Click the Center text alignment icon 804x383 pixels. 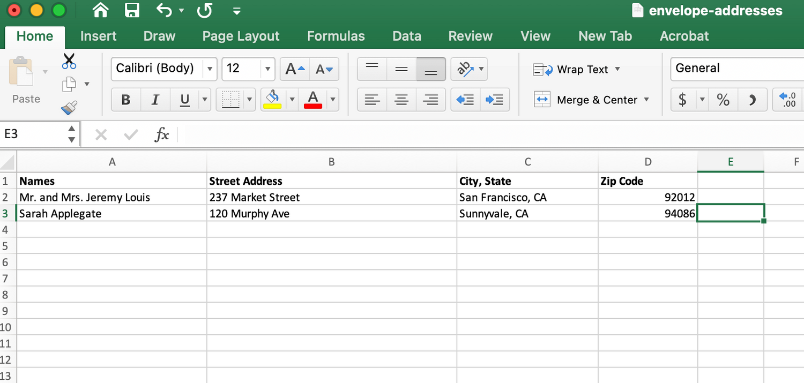[x=401, y=100]
